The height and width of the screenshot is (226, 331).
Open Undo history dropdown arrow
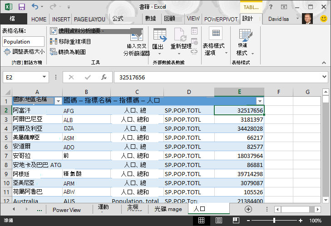click(x=42, y=7)
